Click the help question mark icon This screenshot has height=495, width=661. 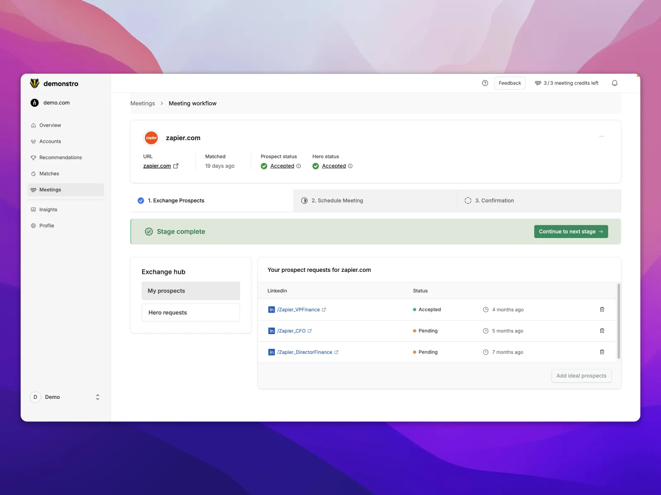click(x=485, y=83)
